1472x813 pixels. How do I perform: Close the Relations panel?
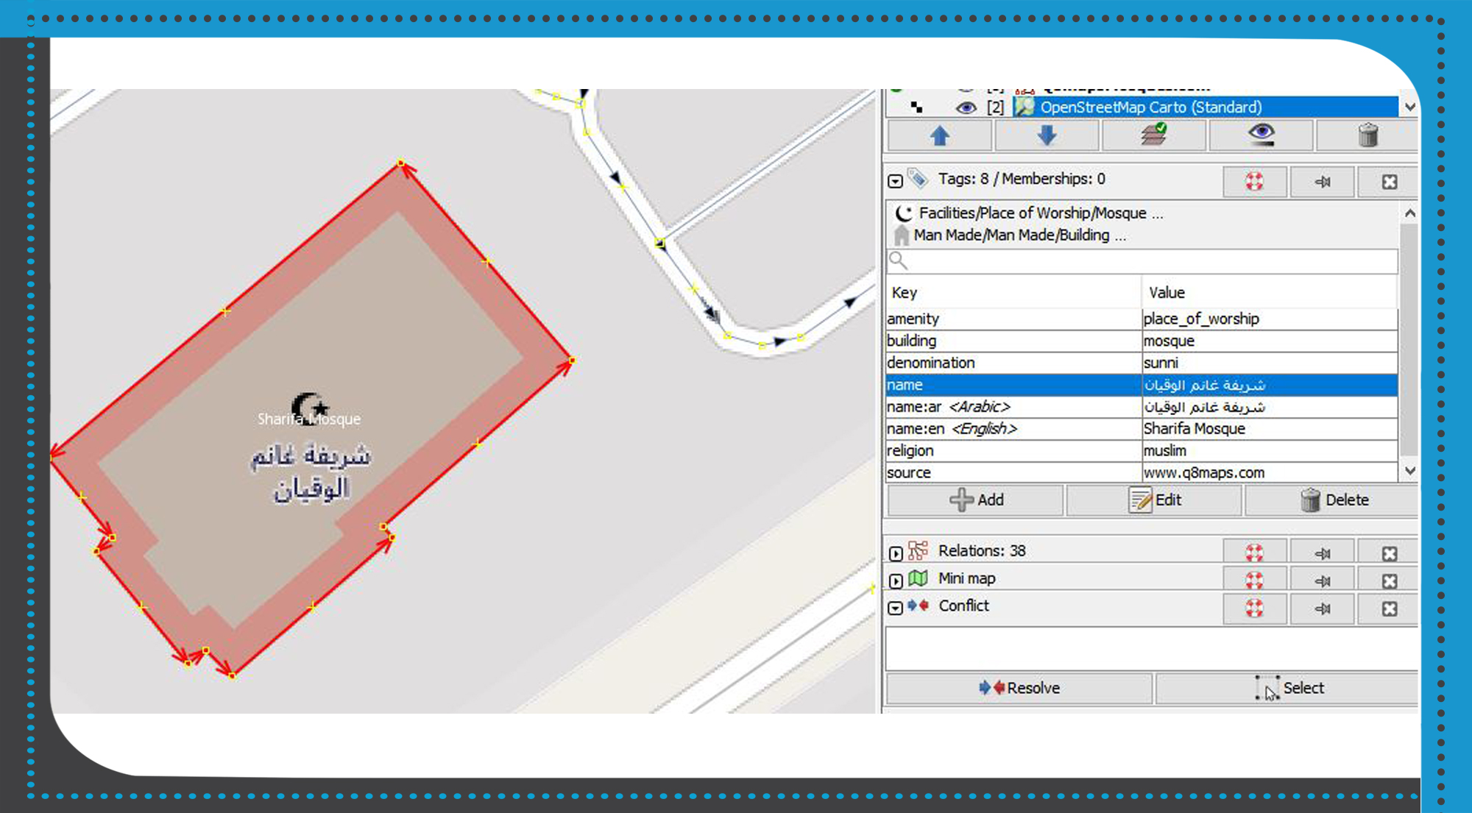click(1389, 553)
